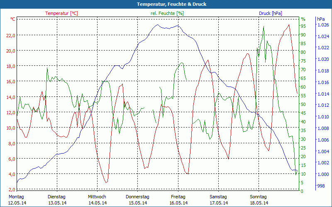
Task: Select the red Temperatur [°C] legend label
Action: (61, 13)
